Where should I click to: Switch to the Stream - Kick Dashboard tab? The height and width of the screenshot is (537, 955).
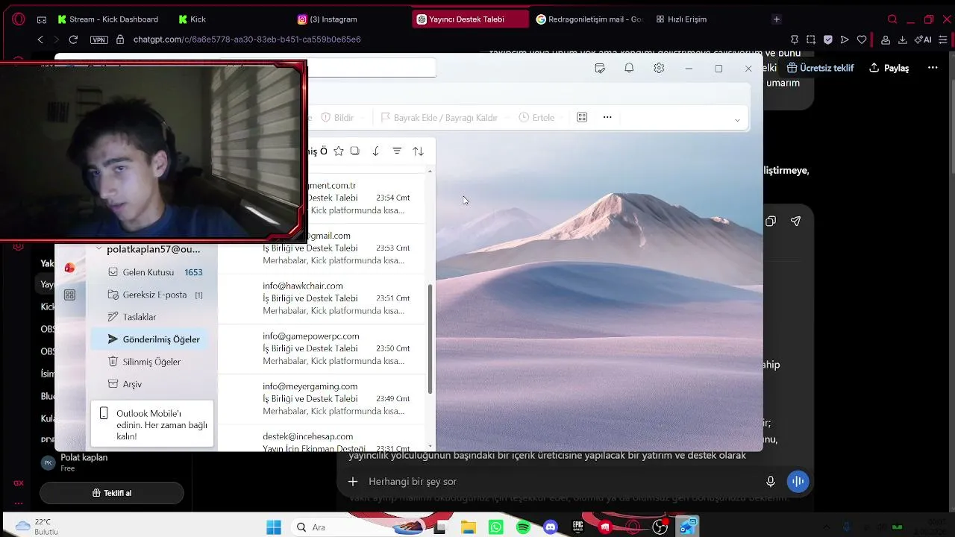click(x=109, y=19)
